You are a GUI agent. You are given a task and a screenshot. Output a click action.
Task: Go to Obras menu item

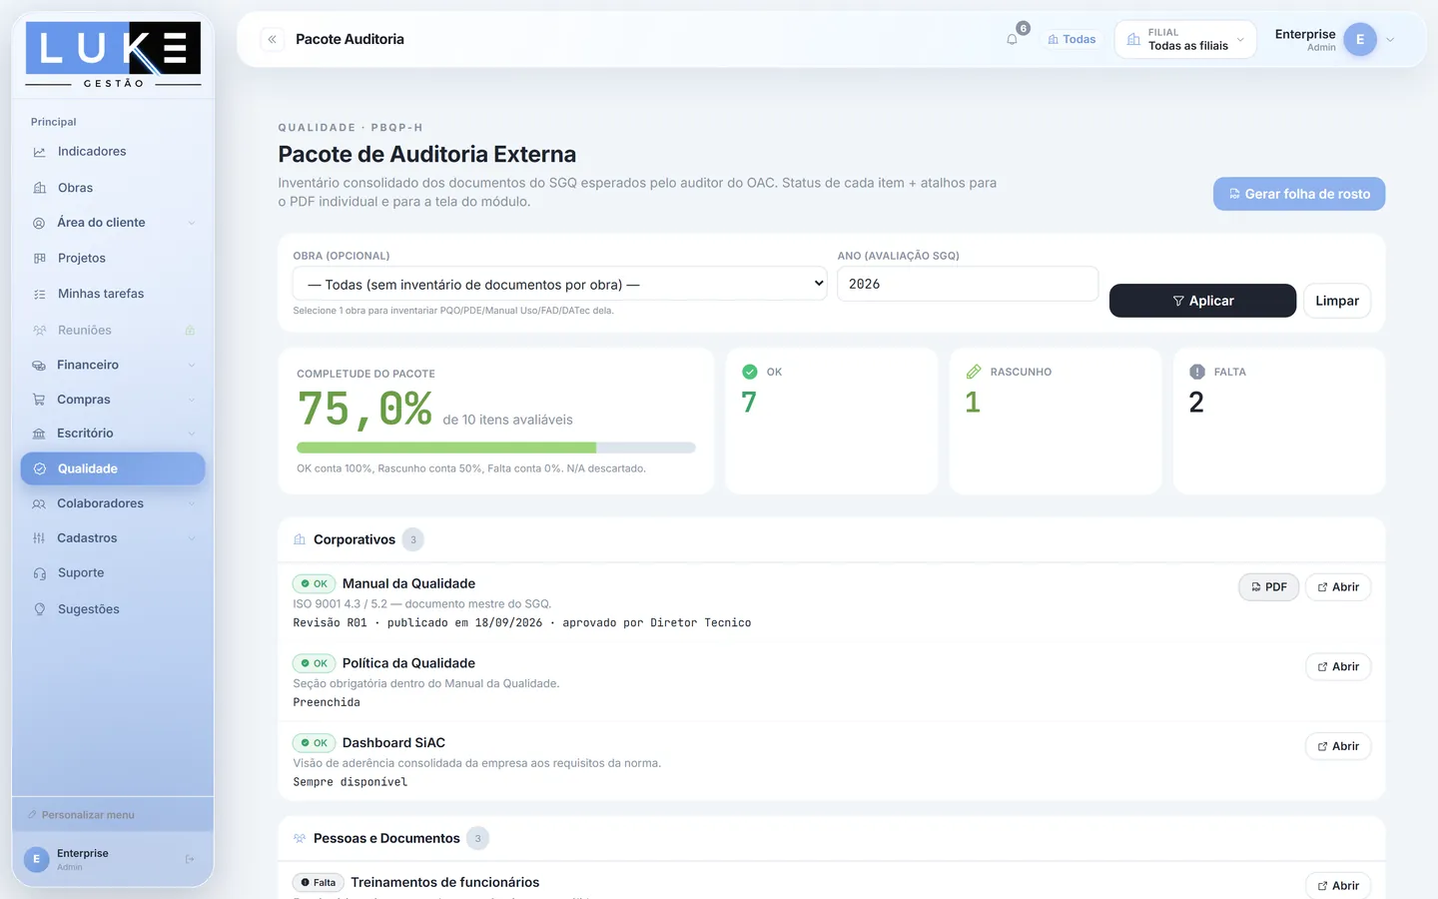coord(113,188)
